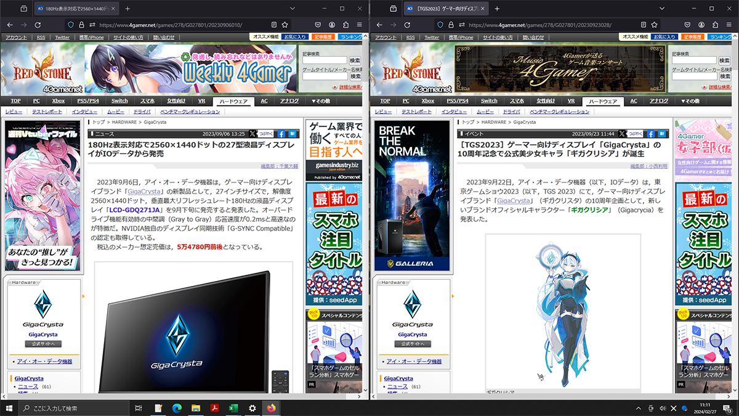Image resolution: width=739 pixels, height=416 pixels.
Task: Click ニュース link under GigaCrysta in right sidebar
Action: pos(399,386)
